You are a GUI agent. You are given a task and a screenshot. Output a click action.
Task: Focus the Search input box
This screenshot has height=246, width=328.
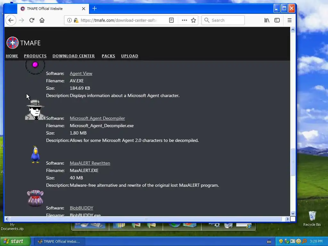pyautogui.click(x=223, y=20)
